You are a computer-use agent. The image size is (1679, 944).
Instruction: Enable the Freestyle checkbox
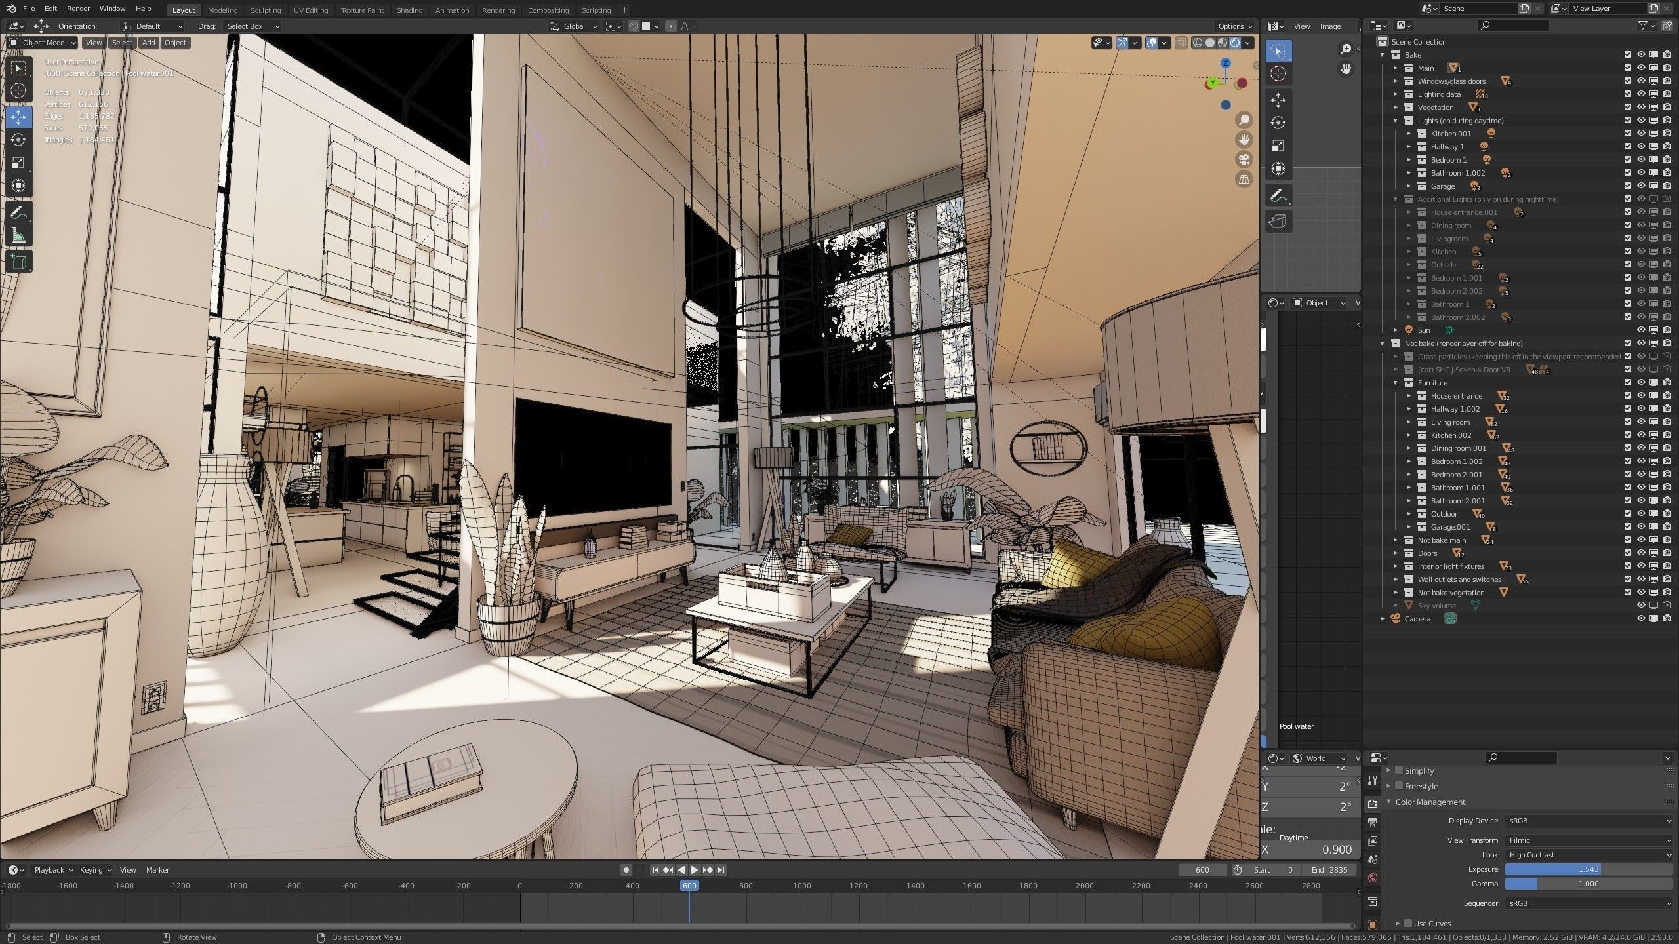[1399, 786]
